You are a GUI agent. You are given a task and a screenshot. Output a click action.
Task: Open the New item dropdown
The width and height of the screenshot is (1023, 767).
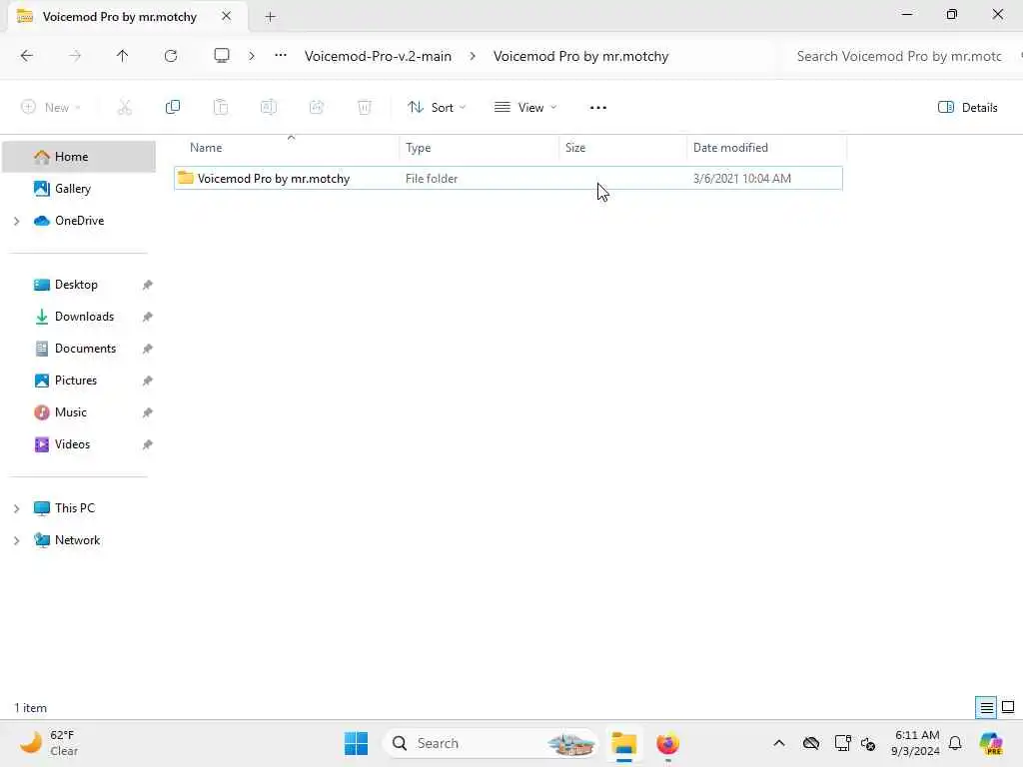tap(51, 108)
